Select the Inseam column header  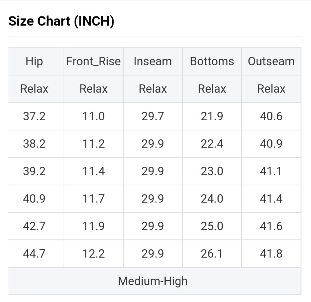pos(153,62)
